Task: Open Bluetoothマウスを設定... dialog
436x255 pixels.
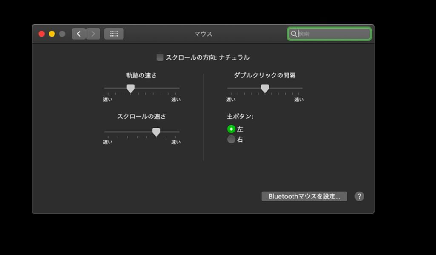Action: pos(304,196)
